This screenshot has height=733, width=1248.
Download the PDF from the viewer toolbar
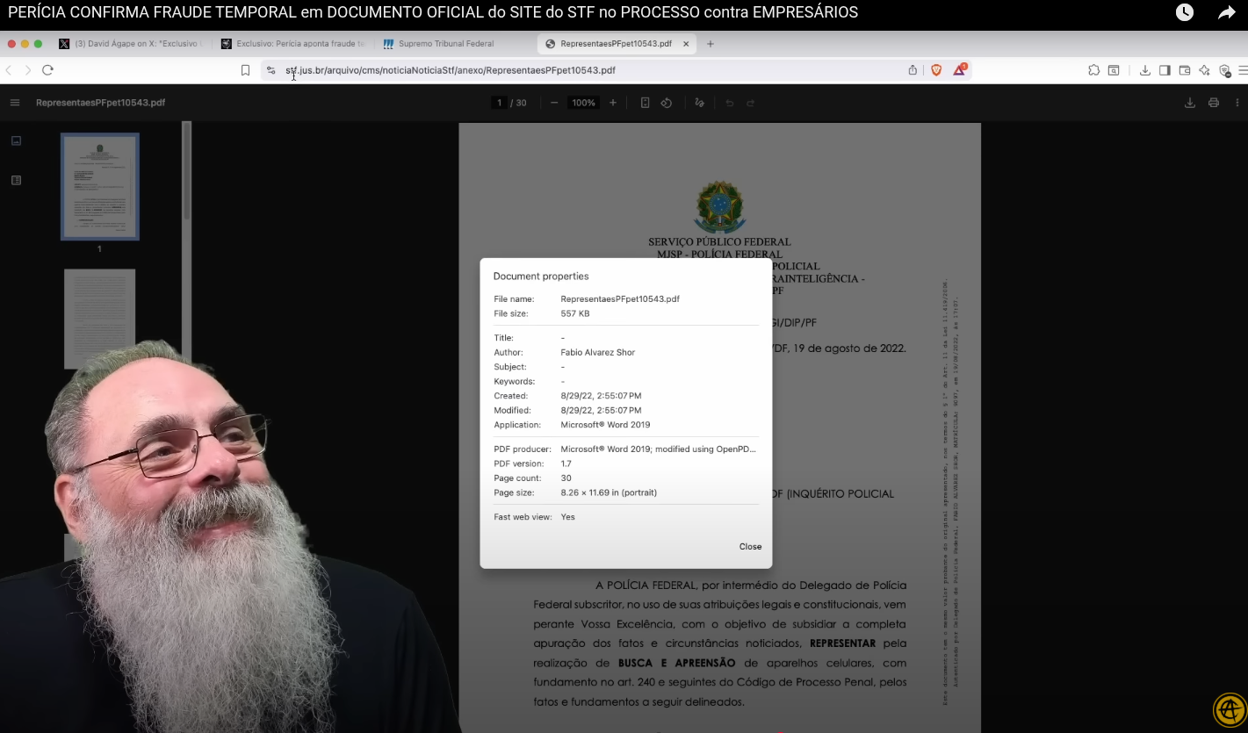click(1190, 103)
